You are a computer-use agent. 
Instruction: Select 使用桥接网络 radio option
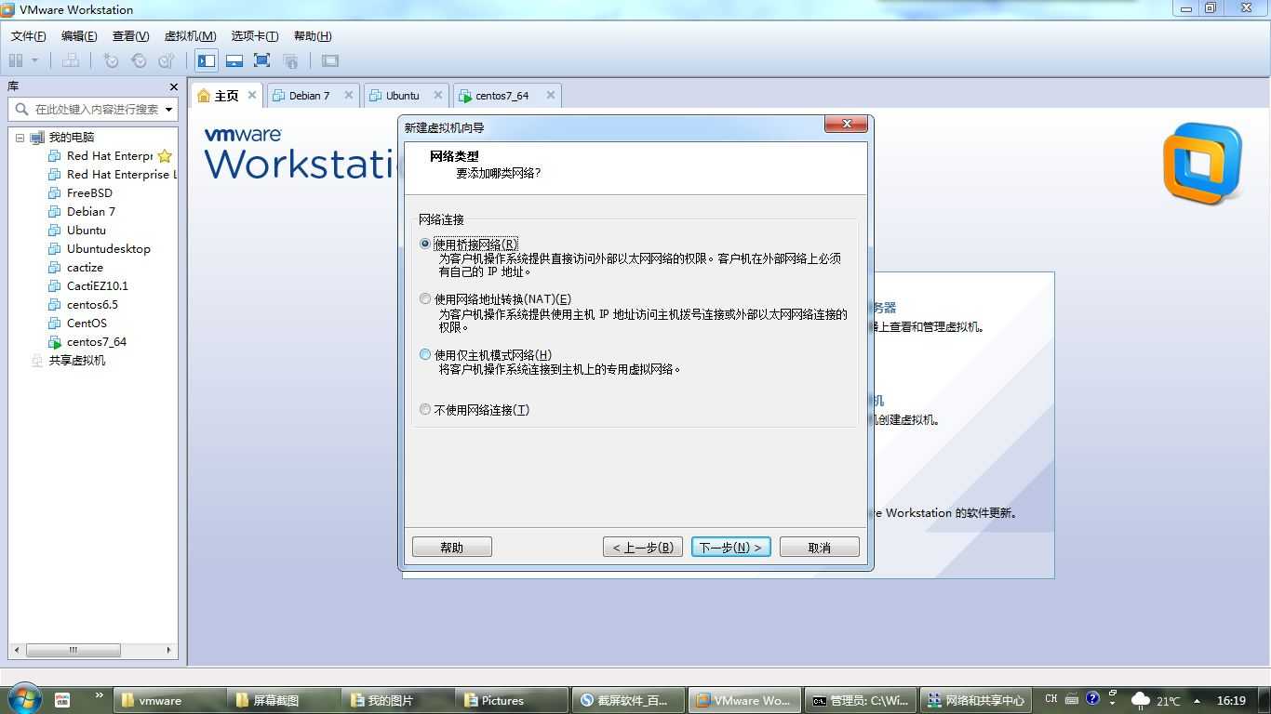pyautogui.click(x=425, y=244)
